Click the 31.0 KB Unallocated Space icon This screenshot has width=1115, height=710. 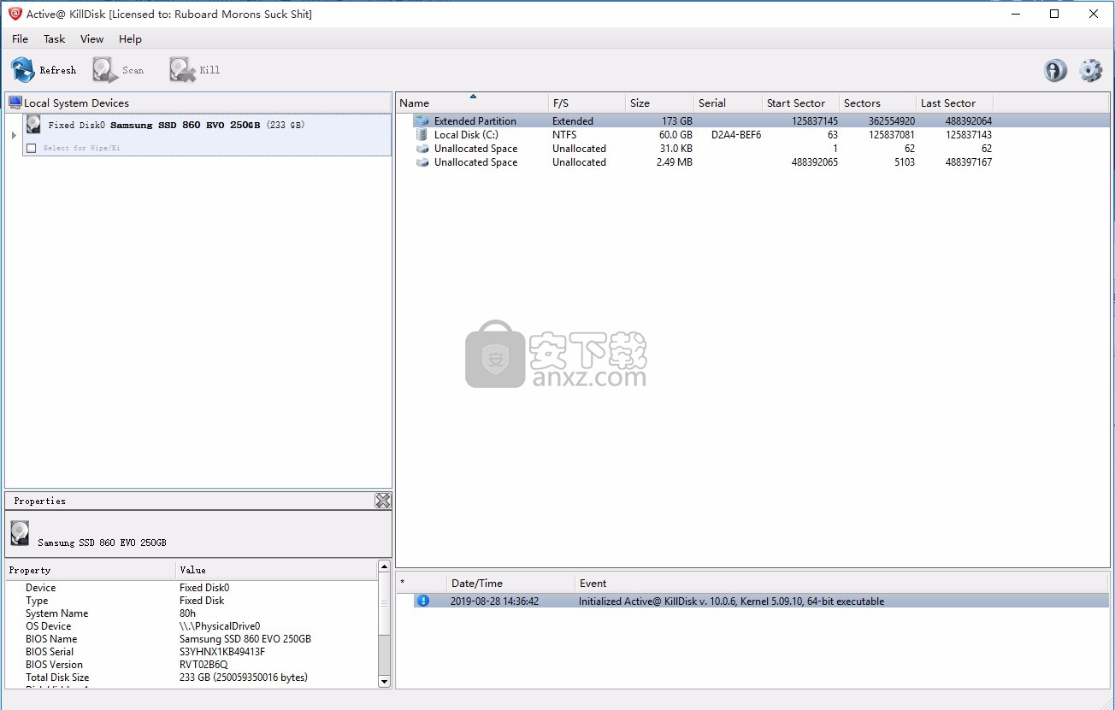click(x=422, y=149)
